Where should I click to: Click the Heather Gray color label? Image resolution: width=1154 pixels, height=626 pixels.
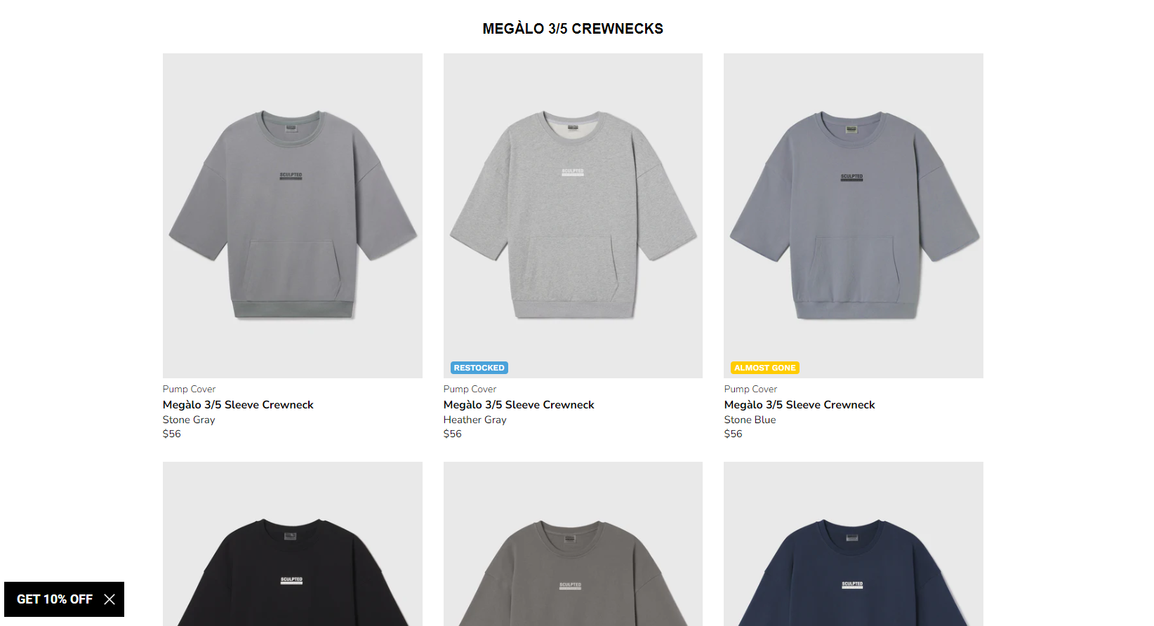tap(475, 420)
